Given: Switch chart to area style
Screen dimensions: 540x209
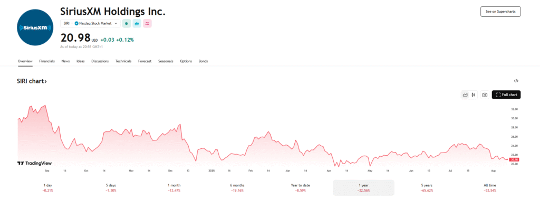Looking at the screenshot, I should pos(465,95).
